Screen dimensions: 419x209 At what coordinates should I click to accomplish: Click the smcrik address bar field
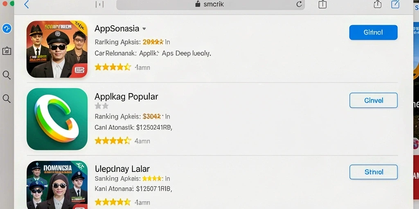(210, 4)
